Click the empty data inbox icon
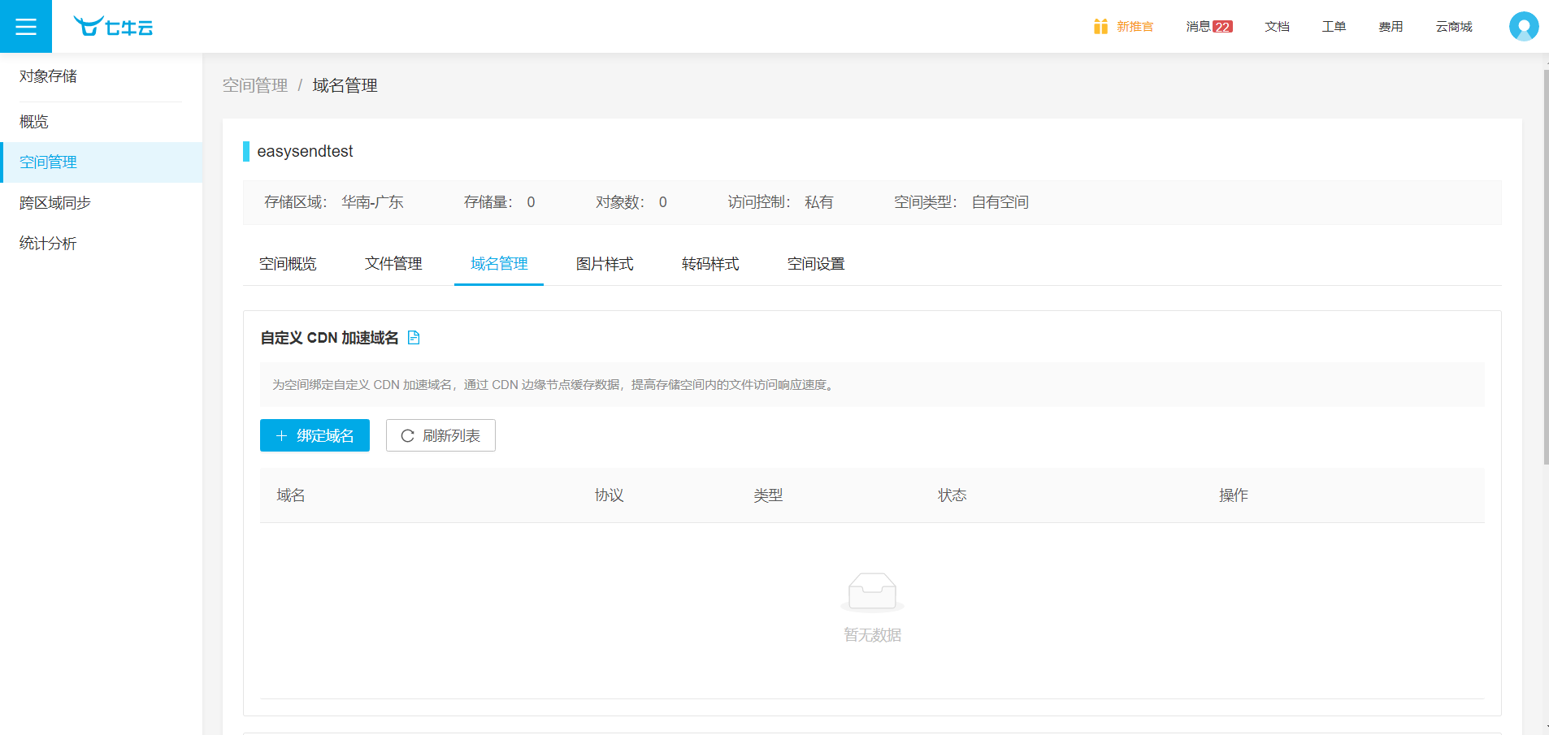The height and width of the screenshot is (735, 1549). [872, 591]
